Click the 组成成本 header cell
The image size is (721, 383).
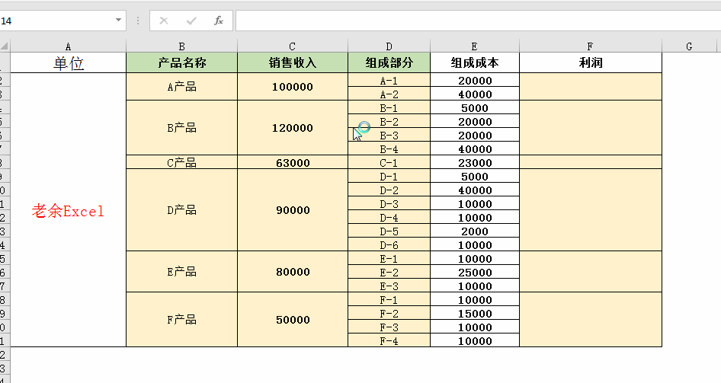click(x=475, y=62)
